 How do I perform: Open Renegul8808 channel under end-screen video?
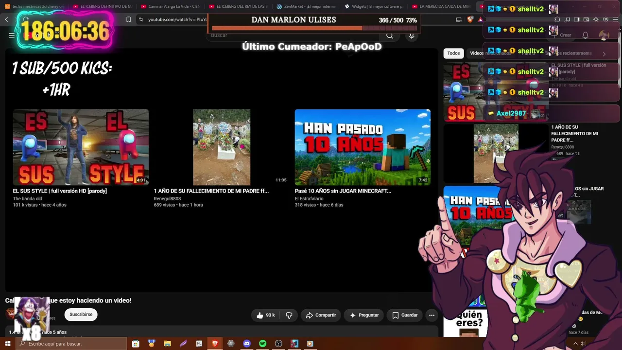coord(167,199)
